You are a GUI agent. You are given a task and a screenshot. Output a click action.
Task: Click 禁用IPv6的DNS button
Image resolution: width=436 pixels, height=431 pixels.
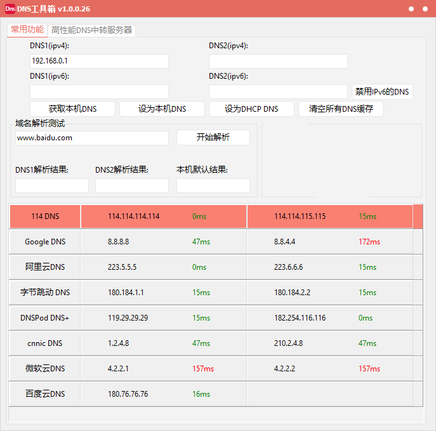[x=382, y=91]
